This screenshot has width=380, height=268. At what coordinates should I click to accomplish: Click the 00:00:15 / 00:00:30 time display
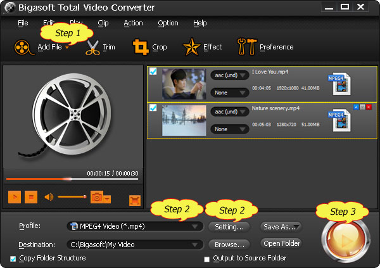coord(113,174)
